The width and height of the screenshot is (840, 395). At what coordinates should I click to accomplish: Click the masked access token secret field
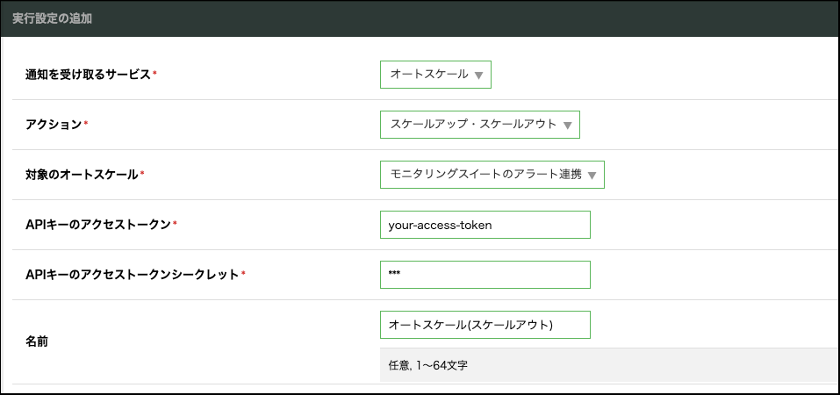[x=485, y=275]
